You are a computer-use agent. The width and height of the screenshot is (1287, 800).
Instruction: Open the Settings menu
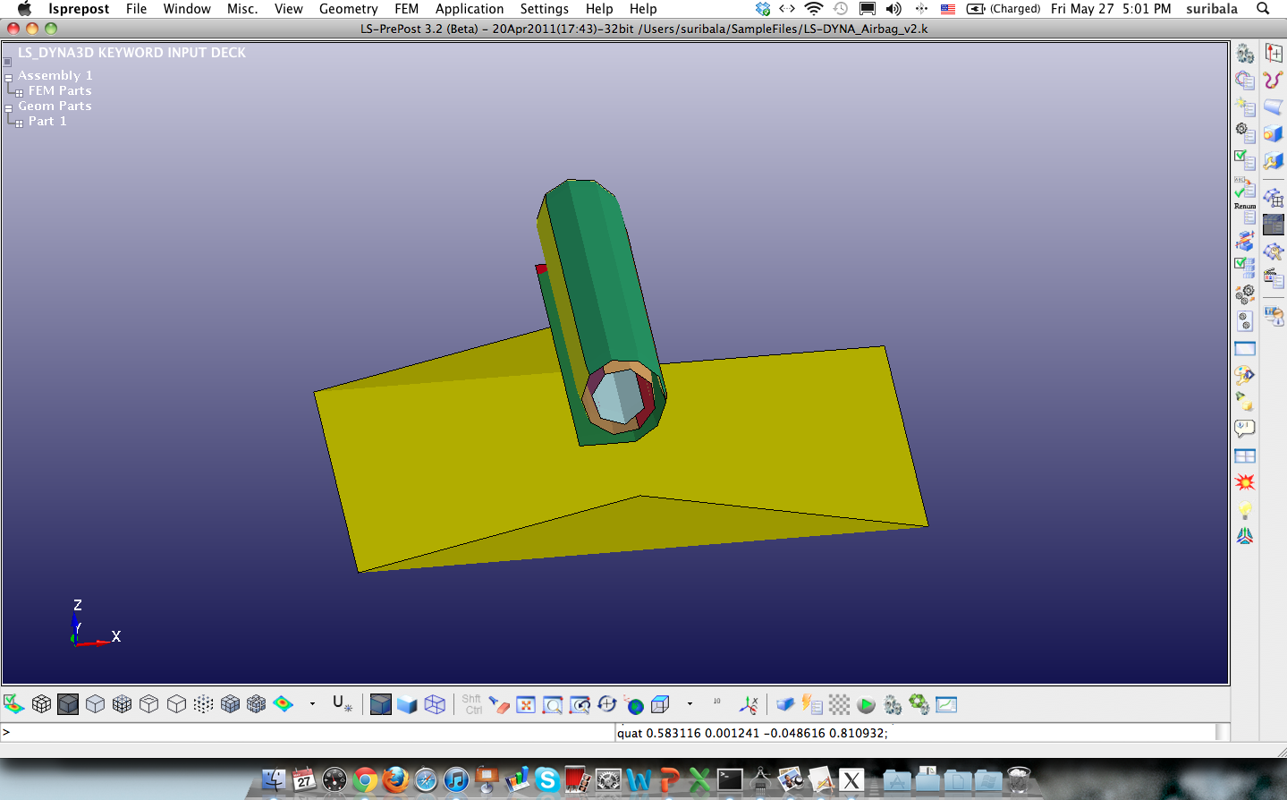[544, 9]
